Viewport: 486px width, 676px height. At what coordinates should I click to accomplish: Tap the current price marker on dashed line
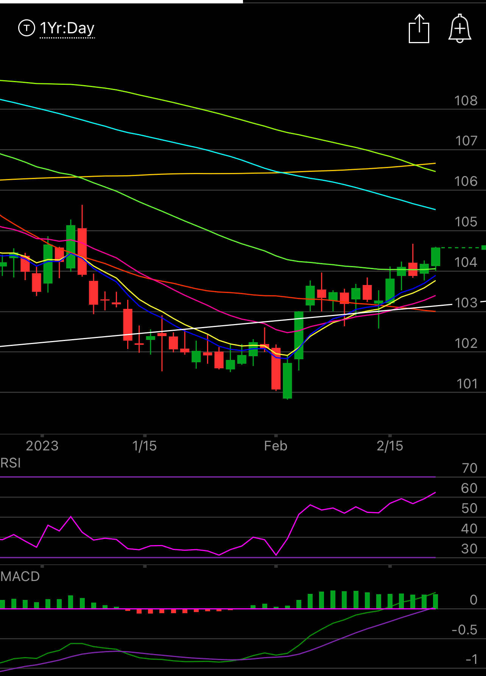(483, 248)
